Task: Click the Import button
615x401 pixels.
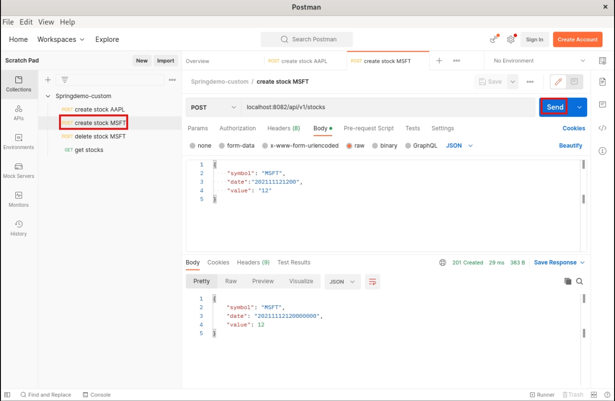Action: point(165,61)
